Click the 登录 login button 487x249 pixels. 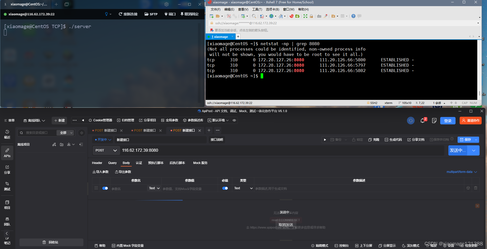[x=448, y=121]
